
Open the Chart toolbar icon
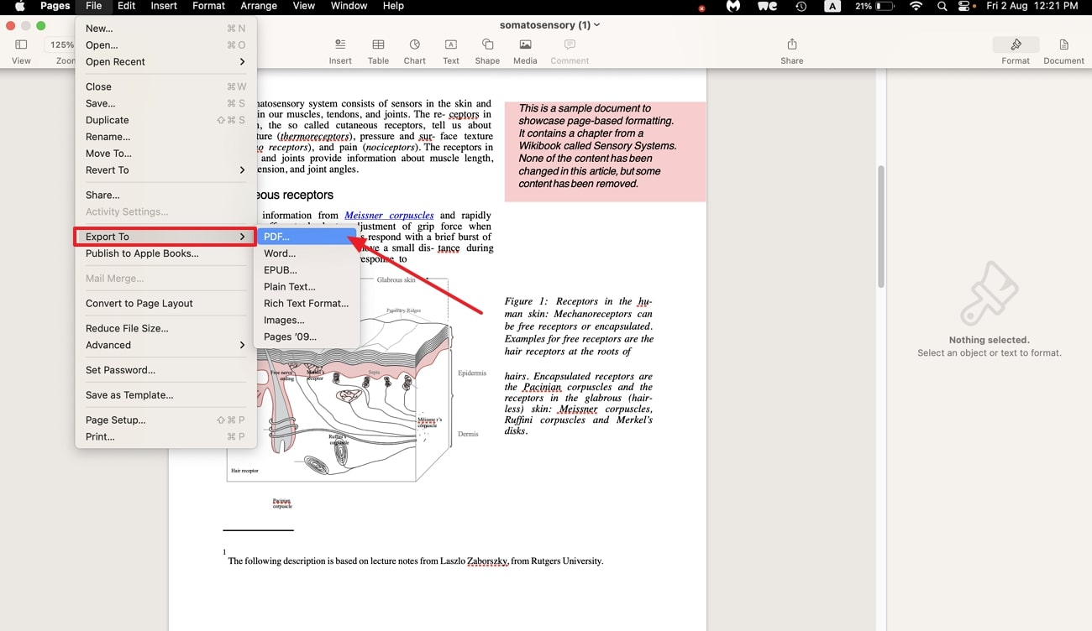coord(414,44)
